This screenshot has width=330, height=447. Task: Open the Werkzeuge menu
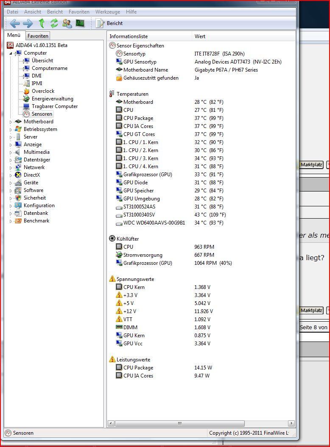(x=108, y=12)
